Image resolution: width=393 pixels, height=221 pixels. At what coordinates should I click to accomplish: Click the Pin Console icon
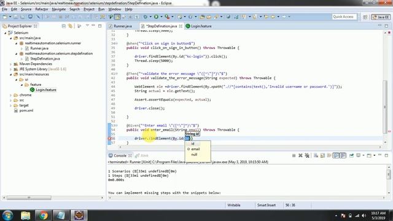(351, 155)
